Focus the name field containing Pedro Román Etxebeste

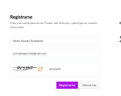(x=55, y=41)
